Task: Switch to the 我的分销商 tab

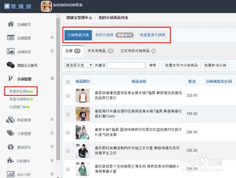Action: pyautogui.click(x=114, y=35)
